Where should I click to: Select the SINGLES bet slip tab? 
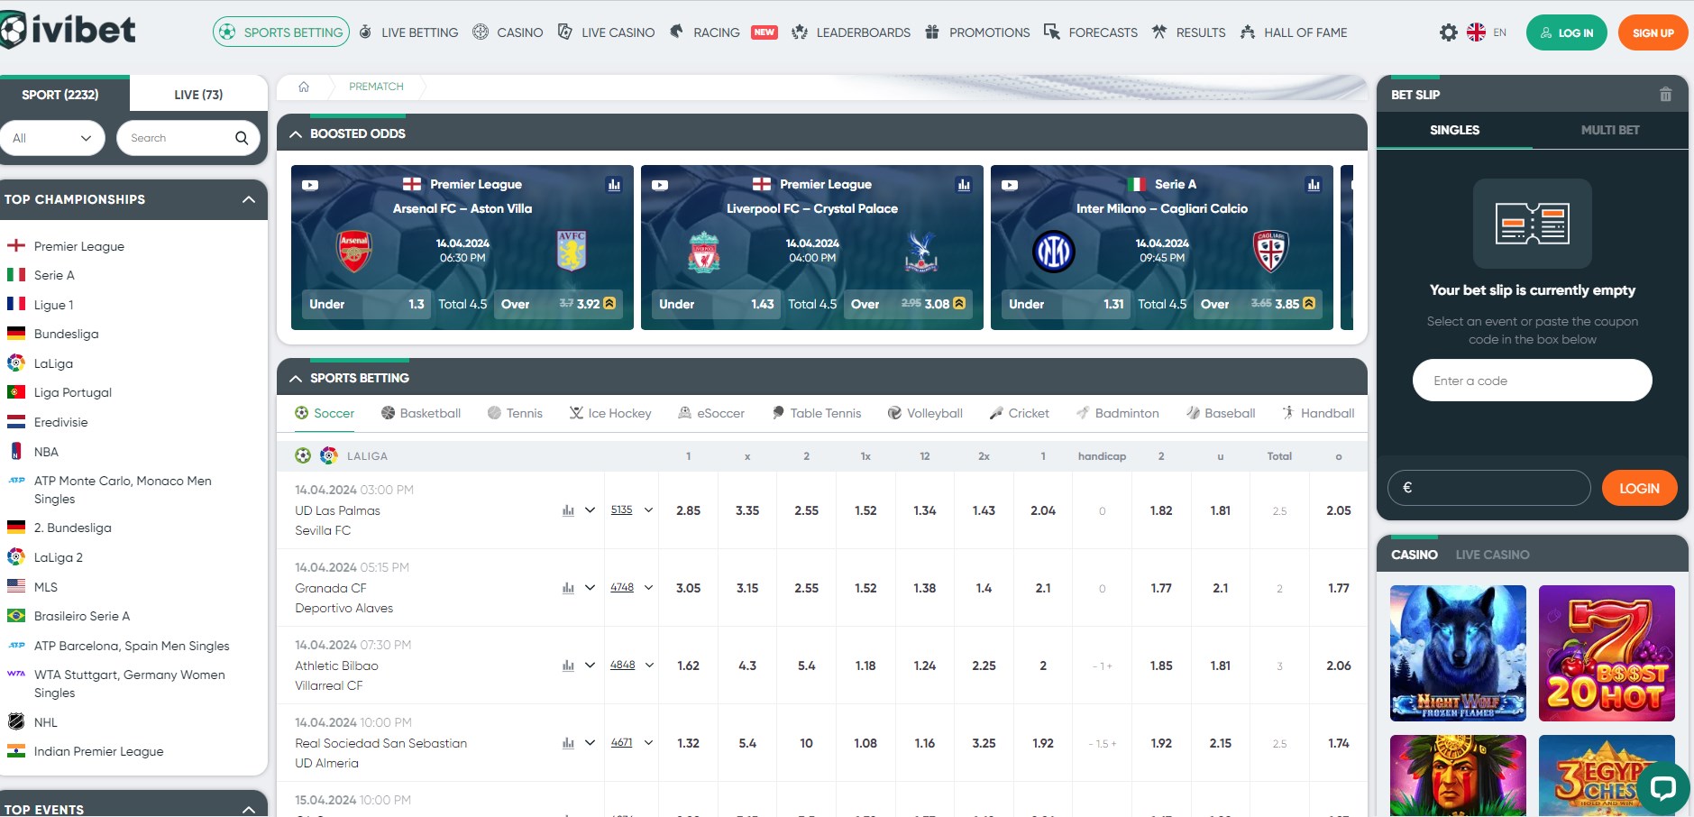(1454, 130)
